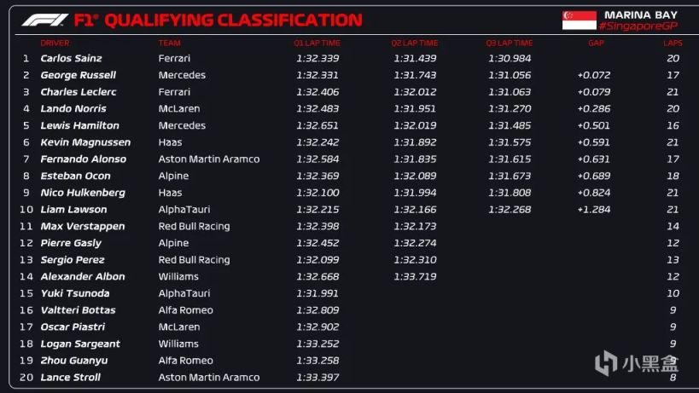The width and height of the screenshot is (699, 393).
Task: Click the GAP column header
Action: (595, 43)
